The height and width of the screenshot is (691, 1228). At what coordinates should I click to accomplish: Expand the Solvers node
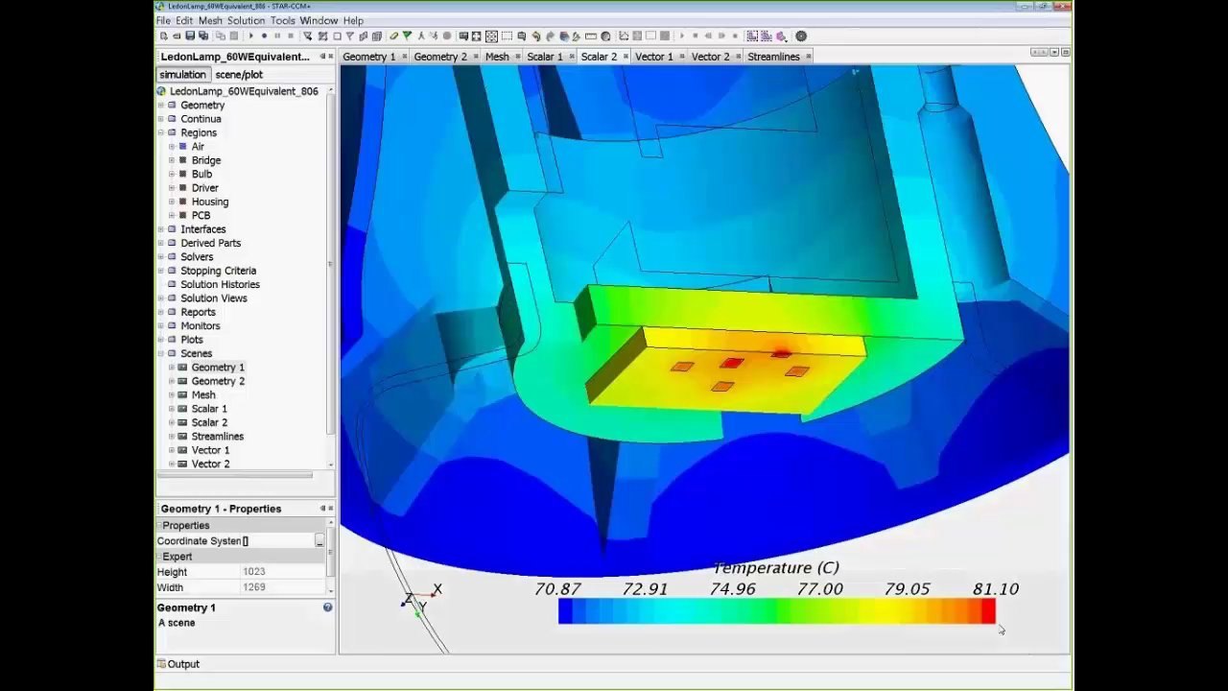pos(161,257)
